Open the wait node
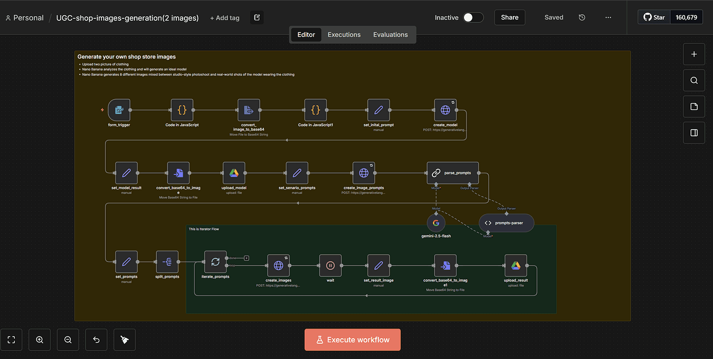 (x=330, y=265)
